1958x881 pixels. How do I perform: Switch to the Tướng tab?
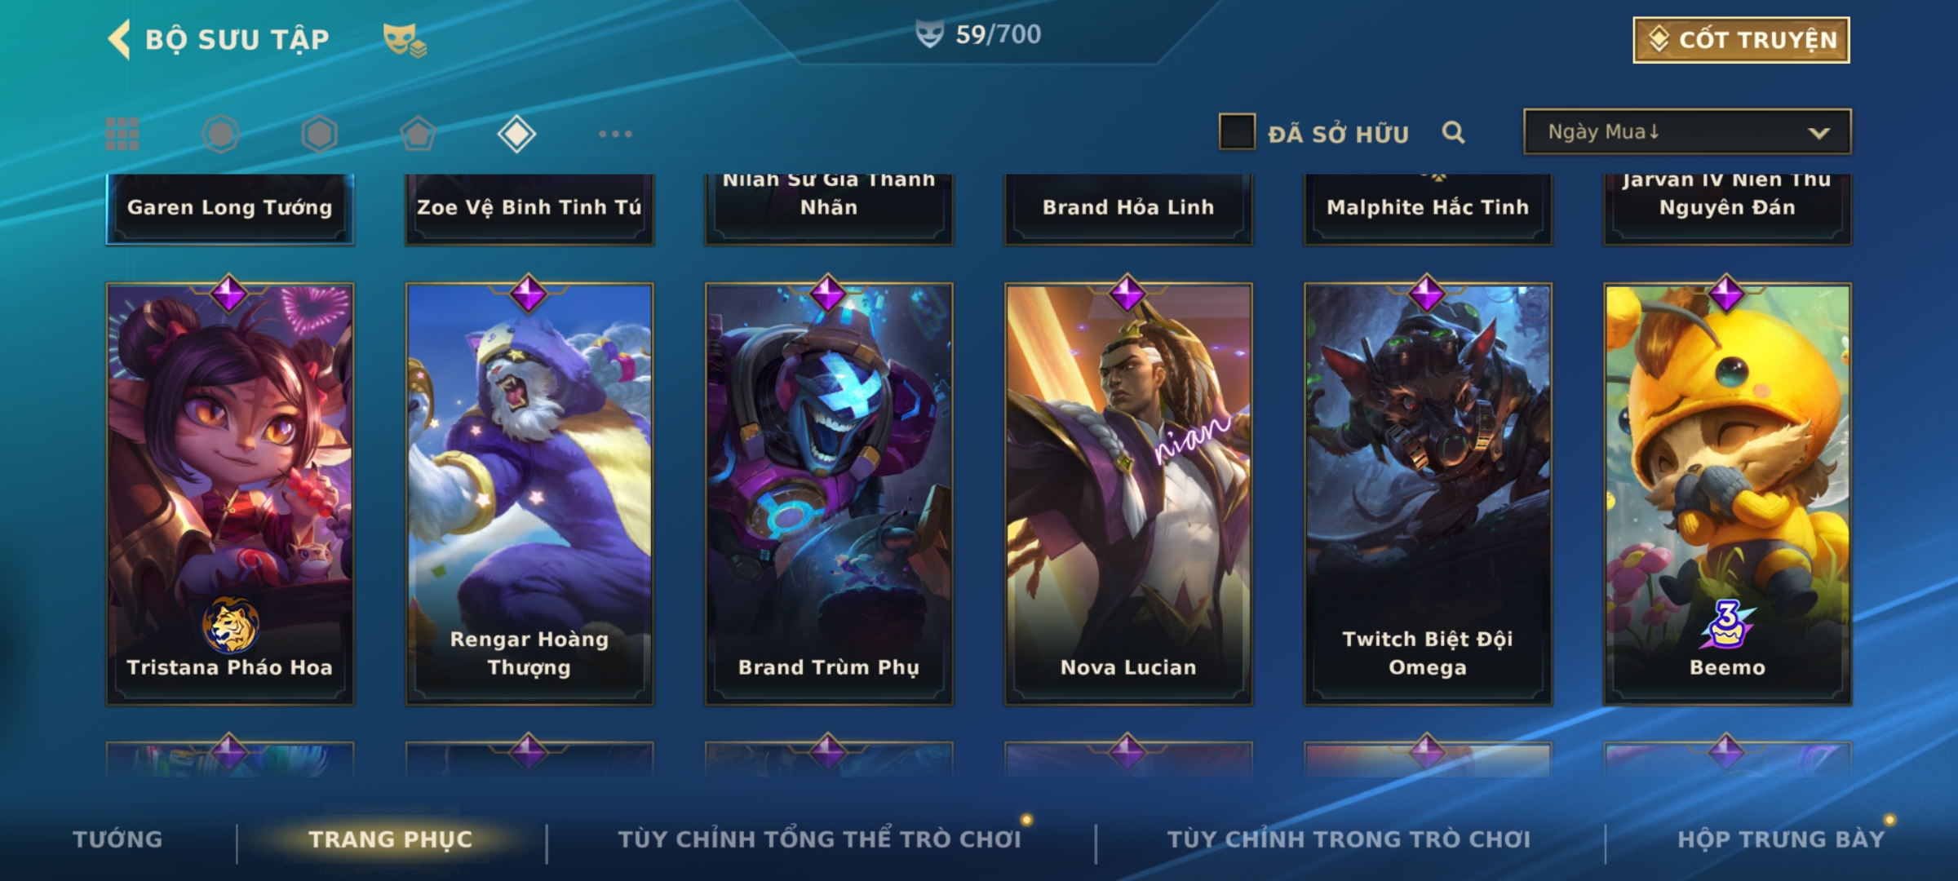point(117,839)
